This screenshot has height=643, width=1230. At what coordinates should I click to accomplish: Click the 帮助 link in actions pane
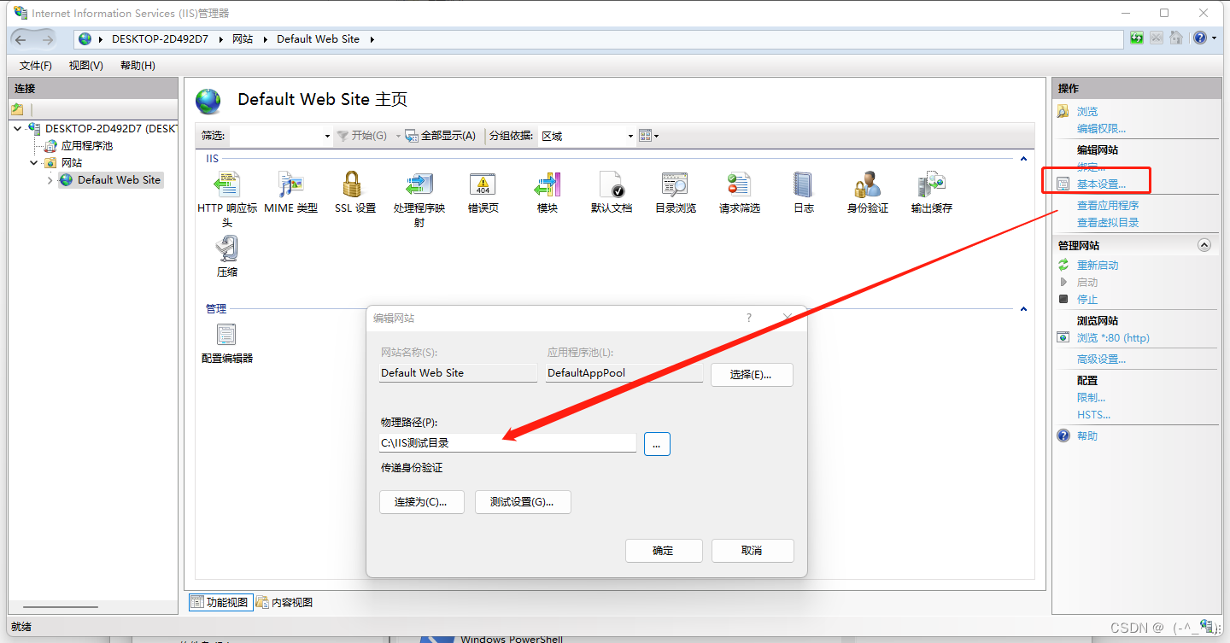pos(1087,436)
